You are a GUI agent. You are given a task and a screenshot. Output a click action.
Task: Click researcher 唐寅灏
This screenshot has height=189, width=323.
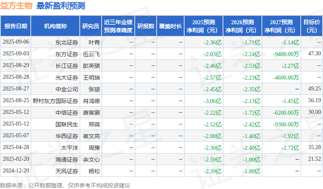pyautogui.click(x=91, y=113)
